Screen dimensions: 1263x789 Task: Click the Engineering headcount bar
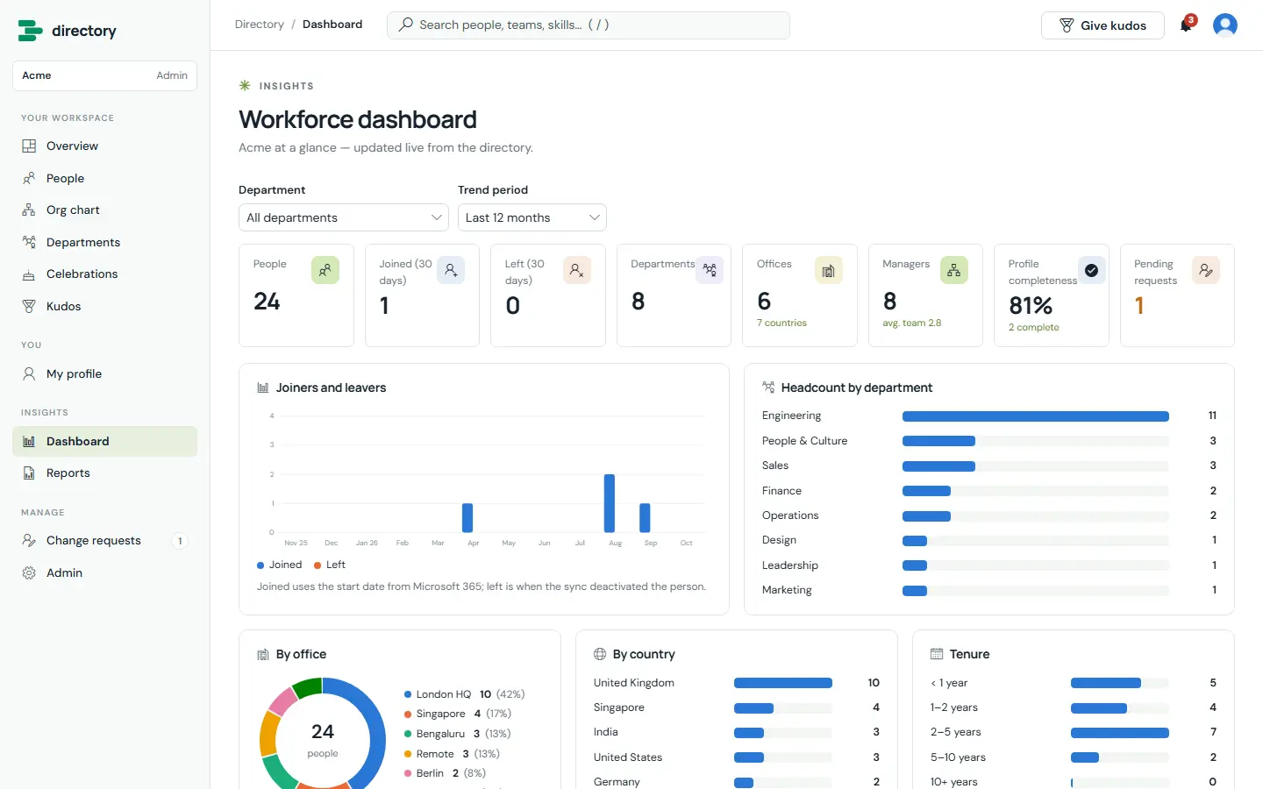point(1036,416)
